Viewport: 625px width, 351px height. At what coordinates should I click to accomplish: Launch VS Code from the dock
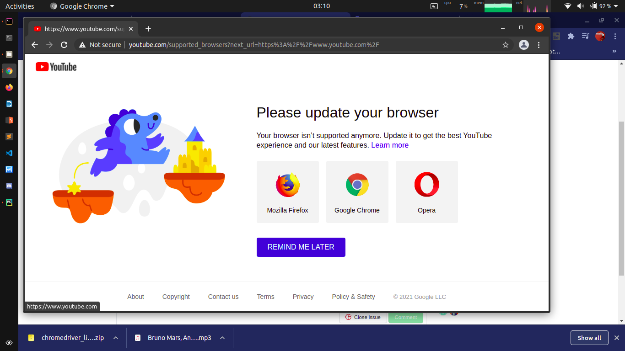[9, 153]
